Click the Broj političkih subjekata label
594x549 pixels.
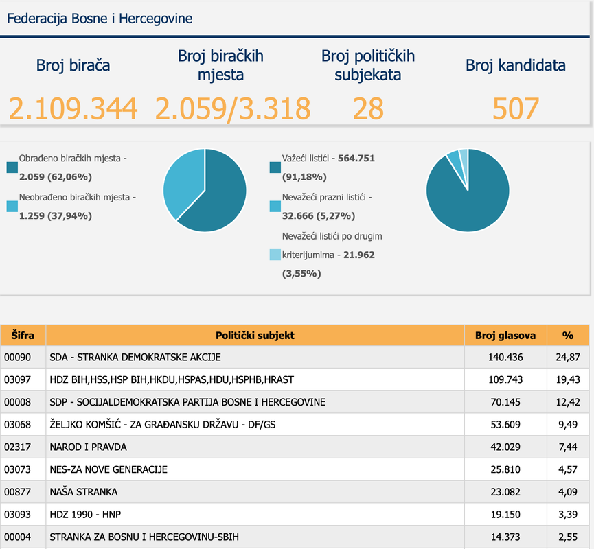point(368,65)
